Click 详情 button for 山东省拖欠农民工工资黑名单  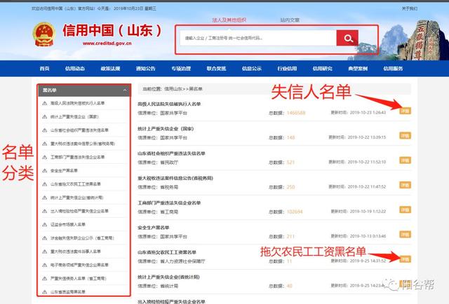(x=406, y=259)
